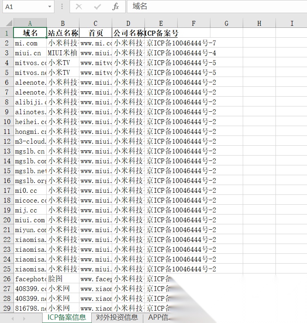The width and height of the screenshot is (307, 323).
Task: Click cell MIUI米柚 in column B
Action: pyautogui.click(x=63, y=53)
